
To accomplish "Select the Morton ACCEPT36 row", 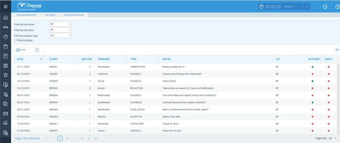I will [175, 117].
